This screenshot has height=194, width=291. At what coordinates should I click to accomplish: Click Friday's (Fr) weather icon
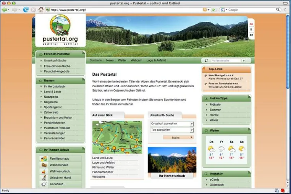221,149
